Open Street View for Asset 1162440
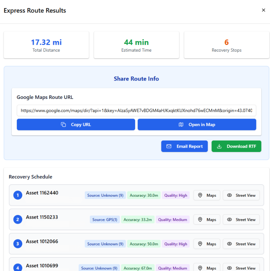 coord(241,195)
